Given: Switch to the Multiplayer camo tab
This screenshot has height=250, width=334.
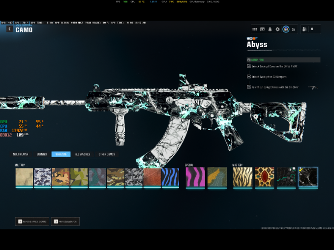Looking at the screenshot, I should coord(21,154).
